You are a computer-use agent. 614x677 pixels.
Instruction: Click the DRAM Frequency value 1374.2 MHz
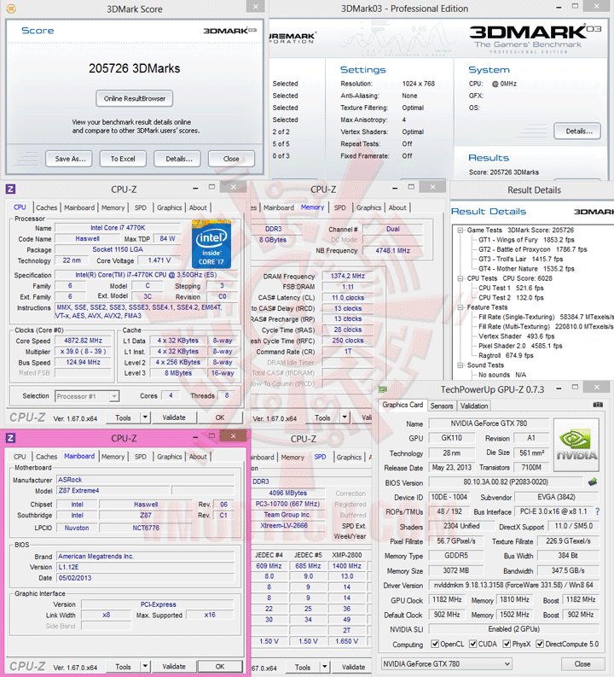point(348,276)
